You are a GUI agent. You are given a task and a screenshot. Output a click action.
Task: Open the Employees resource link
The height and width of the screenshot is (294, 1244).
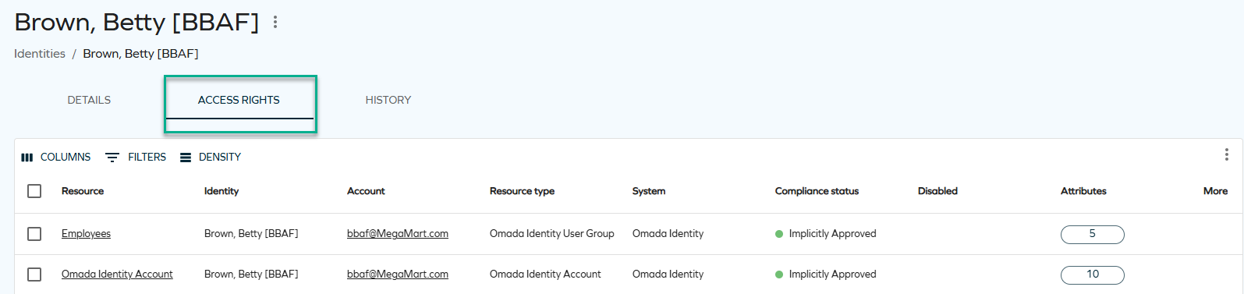tap(86, 234)
